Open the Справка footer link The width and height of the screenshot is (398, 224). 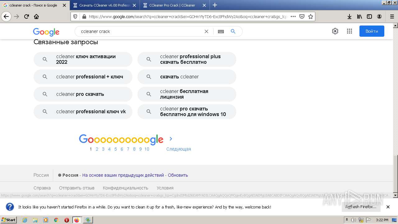pos(42,188)
